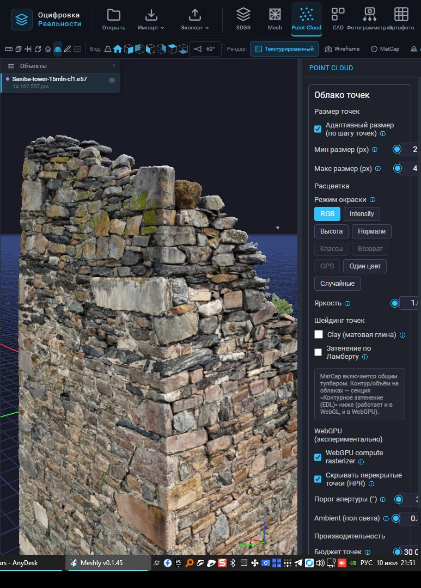Select Текстурированный render mode
Screen dimensions: 421x588
(284, 49)
